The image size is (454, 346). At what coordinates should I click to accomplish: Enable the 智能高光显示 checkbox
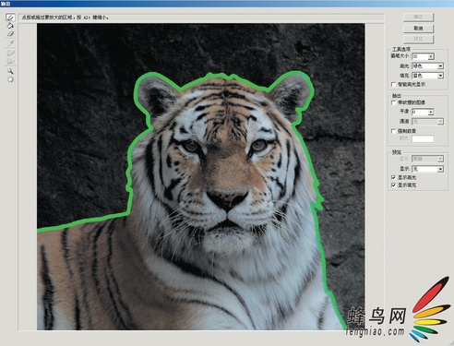(x=393, y=84)
